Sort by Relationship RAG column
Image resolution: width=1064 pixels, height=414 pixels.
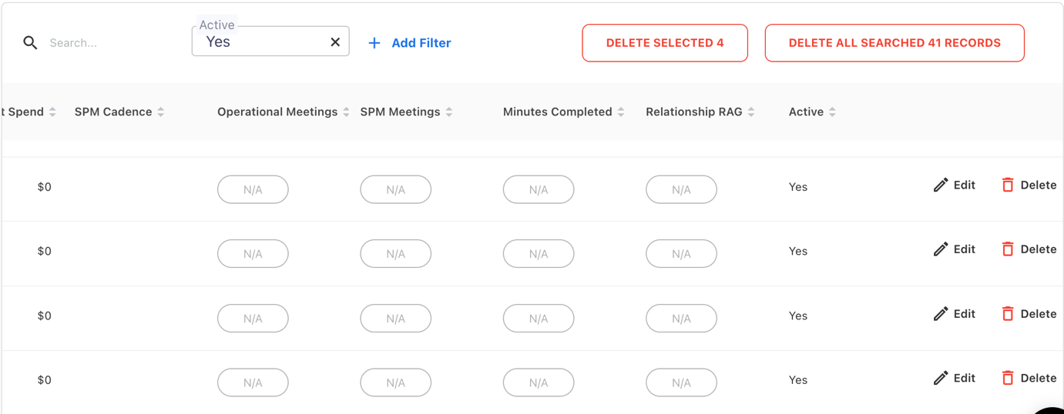point(751,112)
